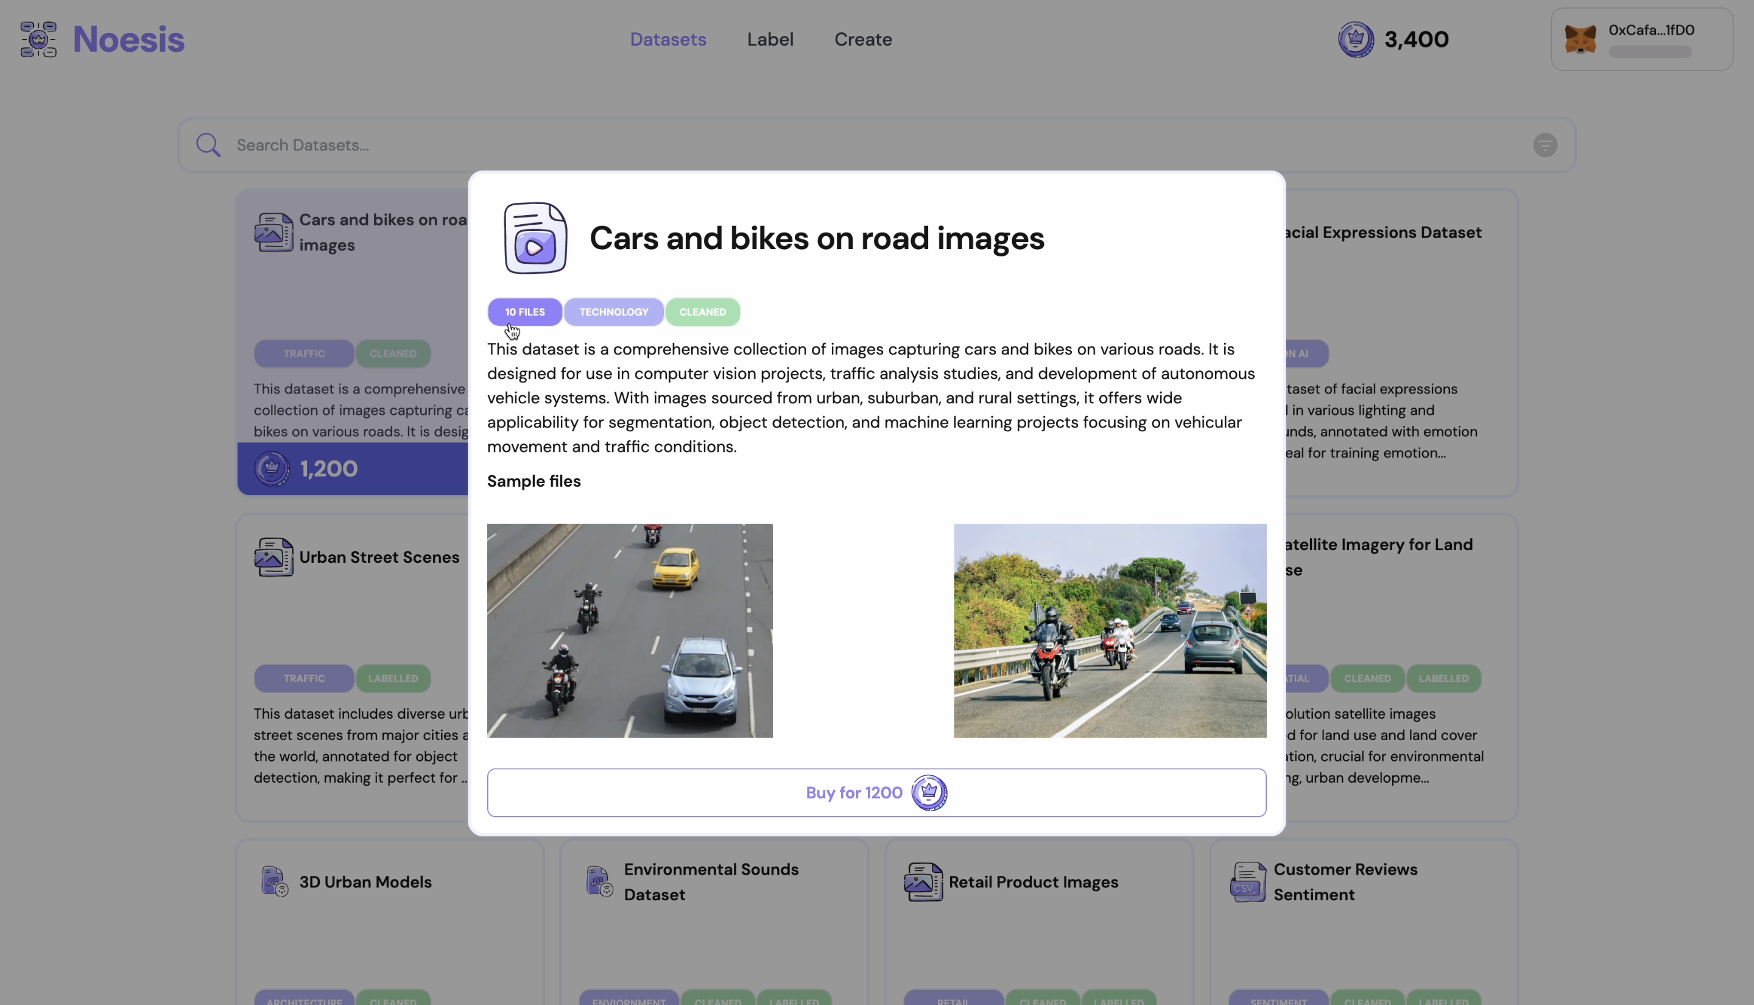This screenshot has height=1005, width=1754.
Task: Click the Customer Reviews CSV icon
Action: pos(1247,881)
